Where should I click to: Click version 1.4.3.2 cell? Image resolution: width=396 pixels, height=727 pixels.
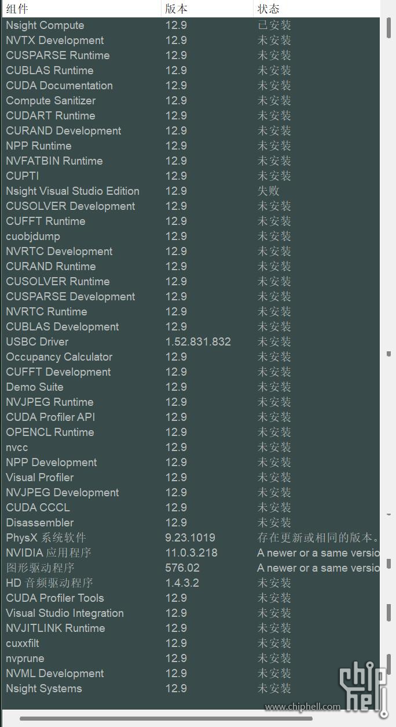pyautogui.click(x=182, y=583)
